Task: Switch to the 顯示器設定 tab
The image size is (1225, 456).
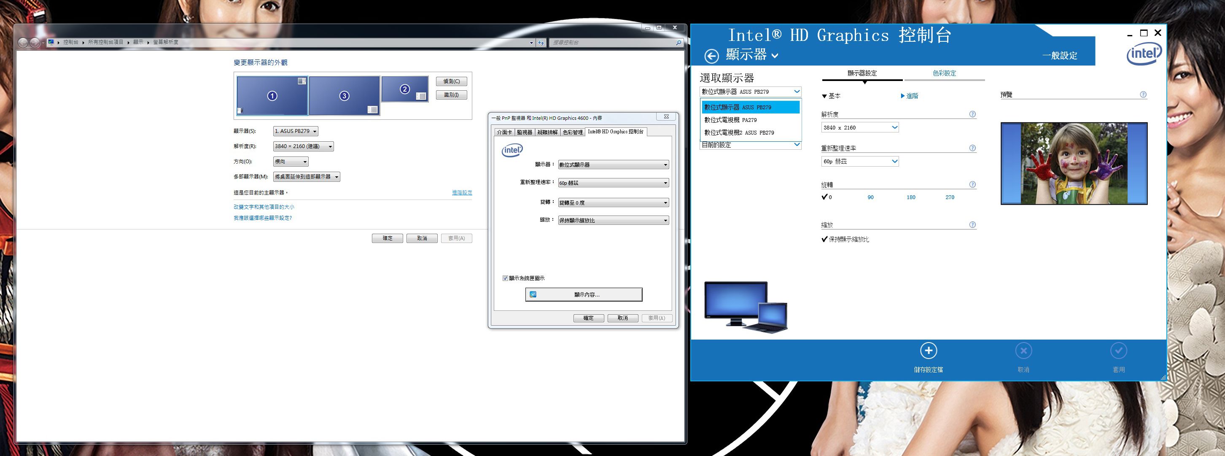Action: tap(862, 73)
